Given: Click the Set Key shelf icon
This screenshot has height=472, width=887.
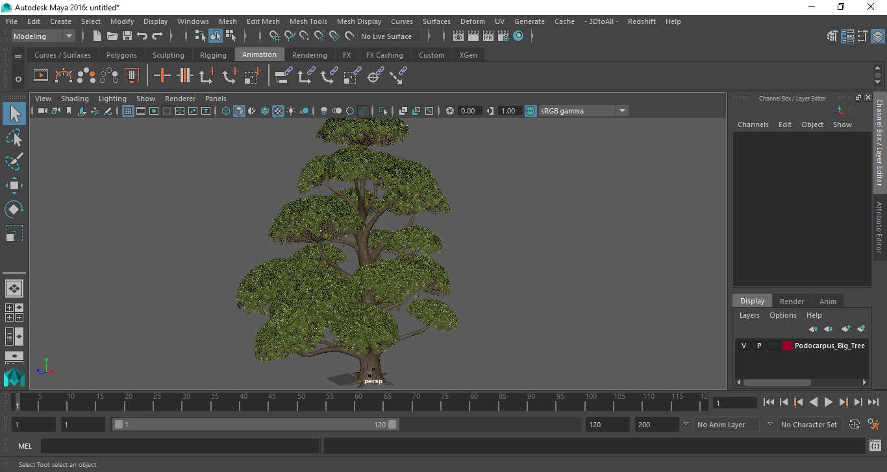Looking at the screenshot, I should 162,76.
